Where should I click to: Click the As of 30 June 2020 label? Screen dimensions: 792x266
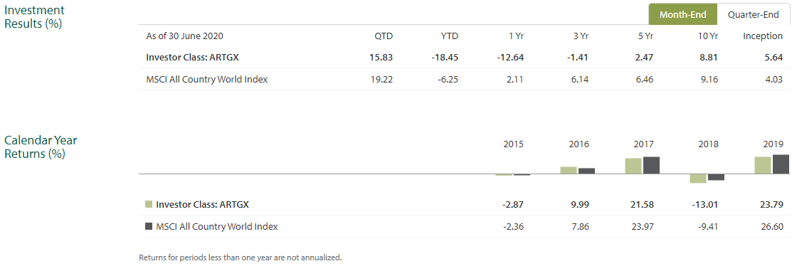(185, 36)
